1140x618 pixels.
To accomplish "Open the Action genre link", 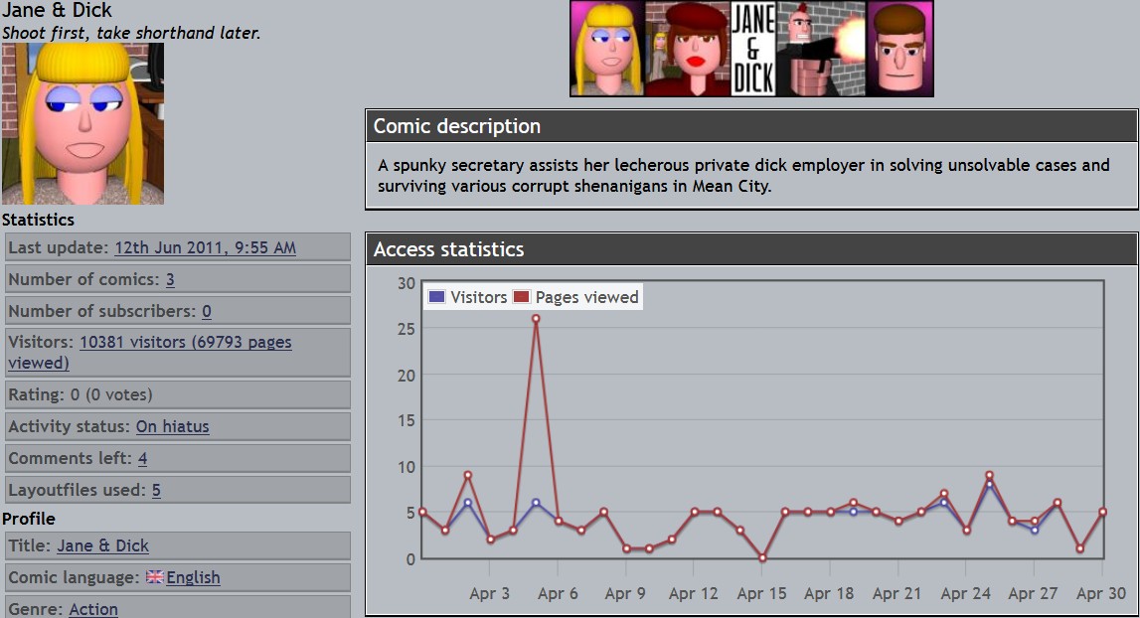I will [x=93, y=609].
